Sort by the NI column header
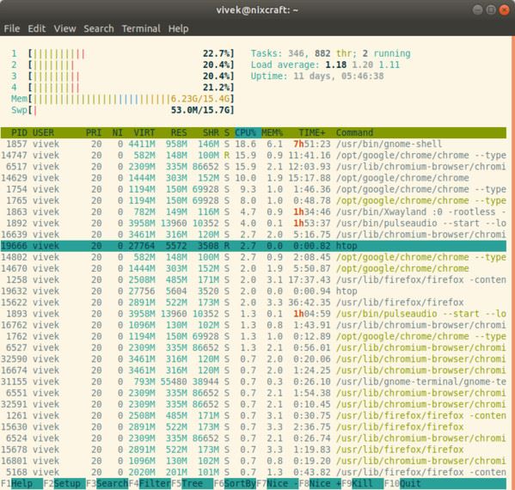This screenshot has height=490, width=515. (x=117, y=132)
